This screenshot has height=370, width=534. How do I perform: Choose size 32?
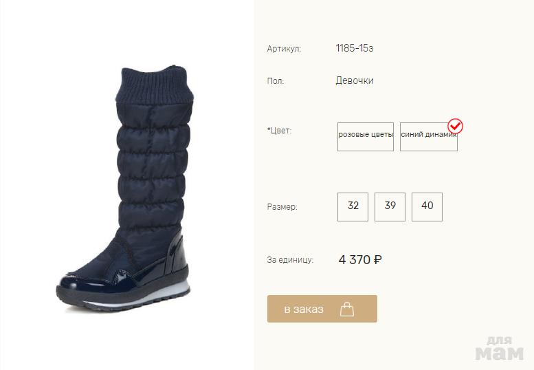[353, 207]
